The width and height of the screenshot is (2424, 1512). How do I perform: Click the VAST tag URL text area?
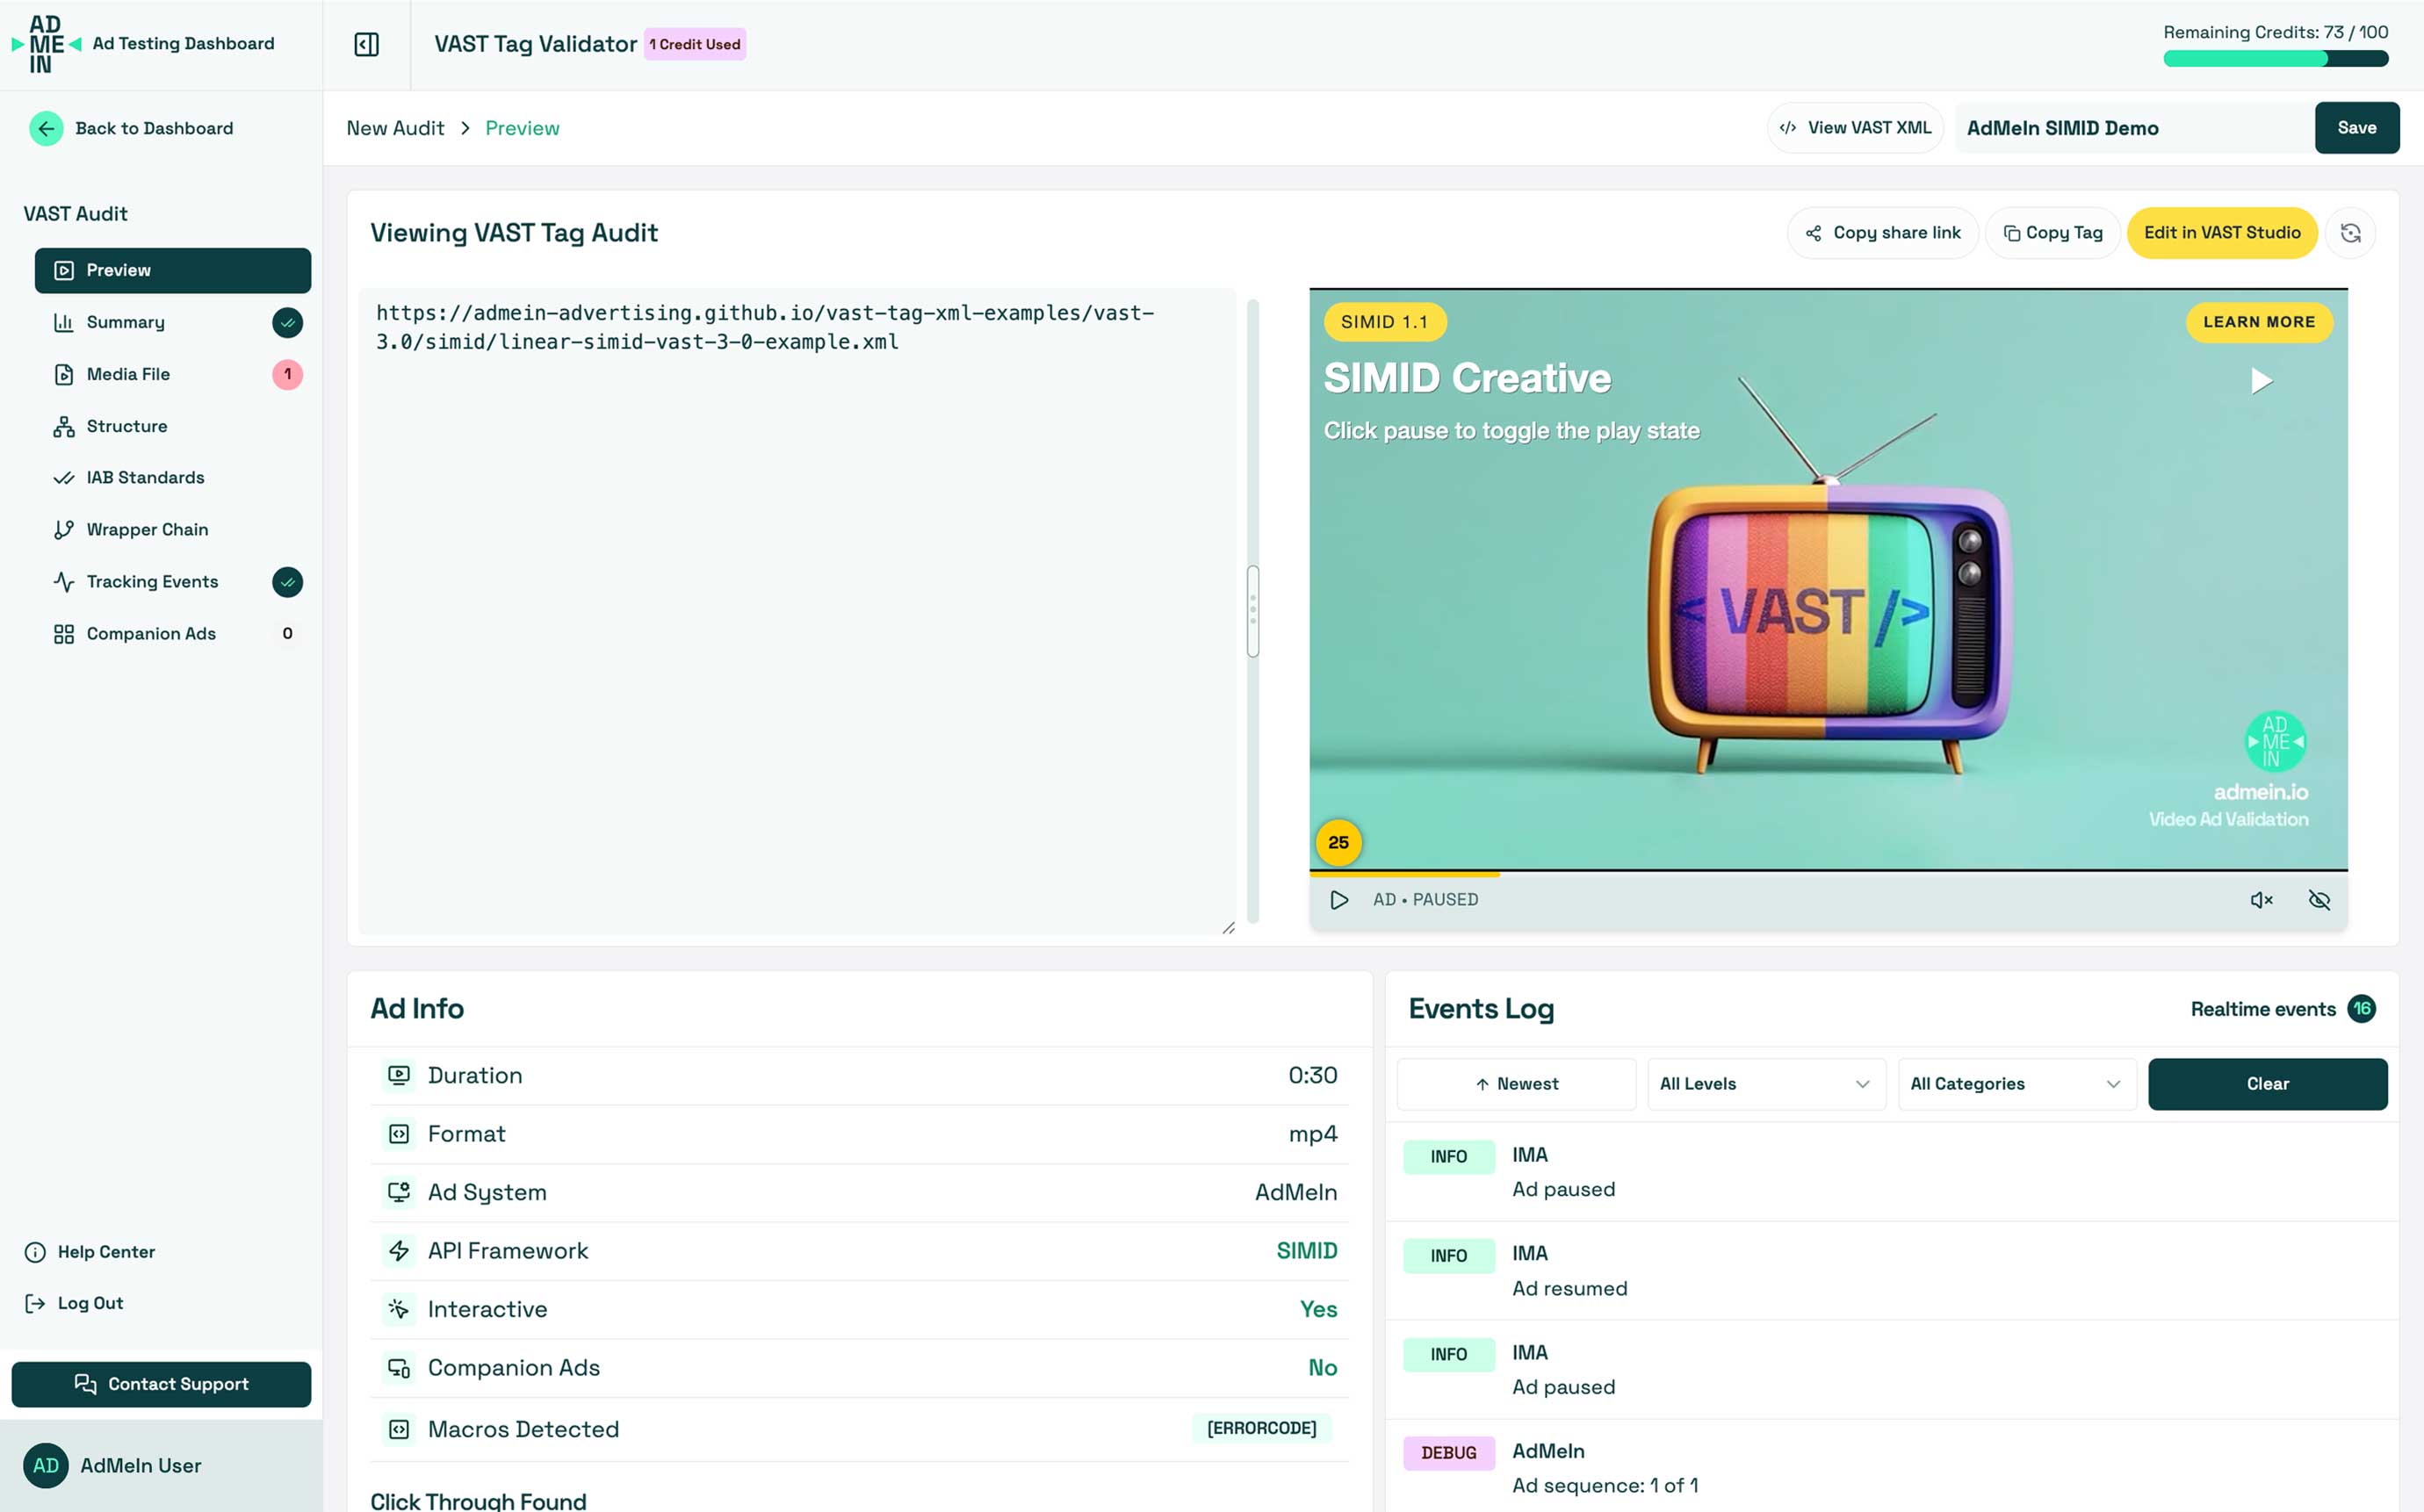coord(797,611)
